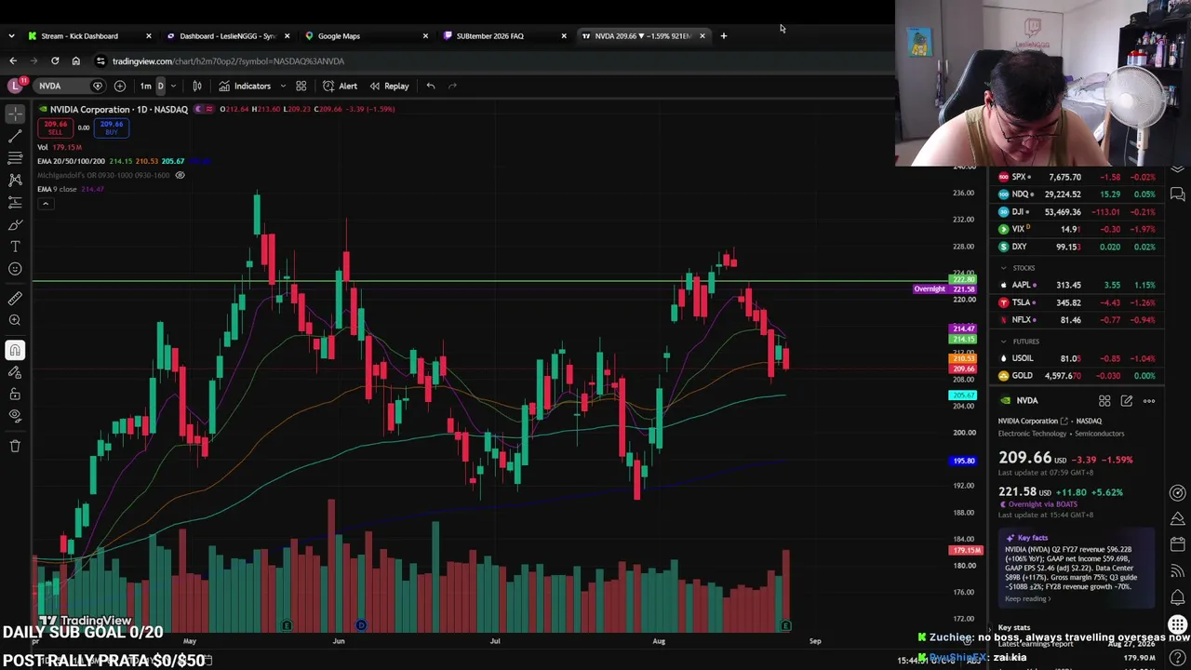Toggle lock all drawings

15,395
